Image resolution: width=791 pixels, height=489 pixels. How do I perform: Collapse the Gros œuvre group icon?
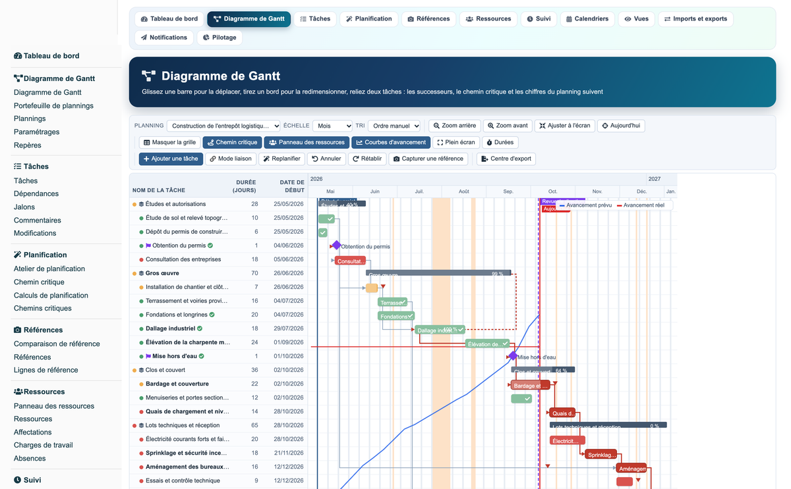(x=141, y=273)
